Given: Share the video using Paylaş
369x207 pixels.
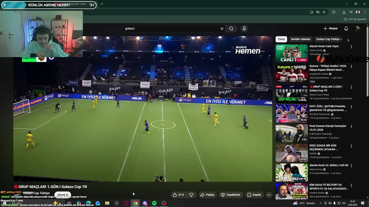Looking at the screenshot, I should click(207, 195).
